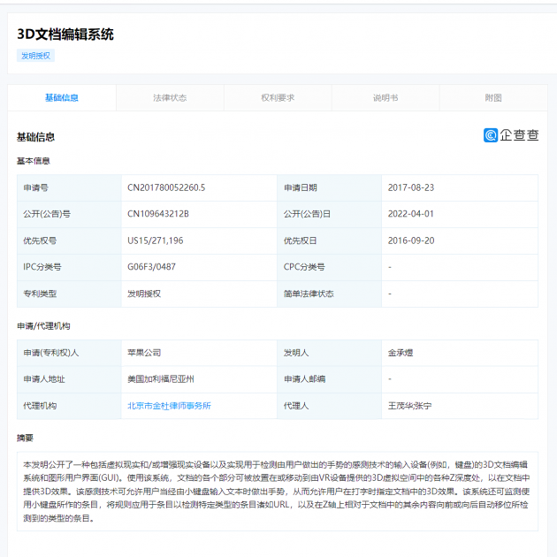
Task: Open the 附图 tab
Action: tap(493, 97)
